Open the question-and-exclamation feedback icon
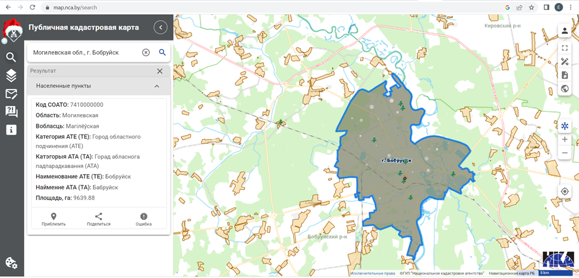 pos(11,112)
